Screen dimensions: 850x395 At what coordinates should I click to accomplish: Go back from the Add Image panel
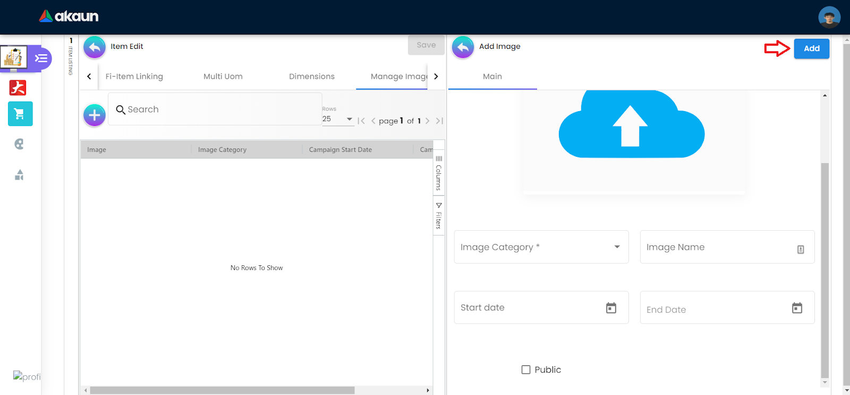463,47
